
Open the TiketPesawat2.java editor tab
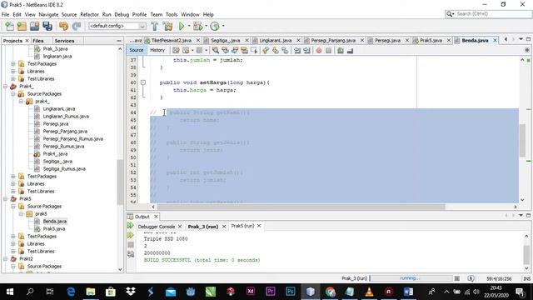tap(171, 40)
